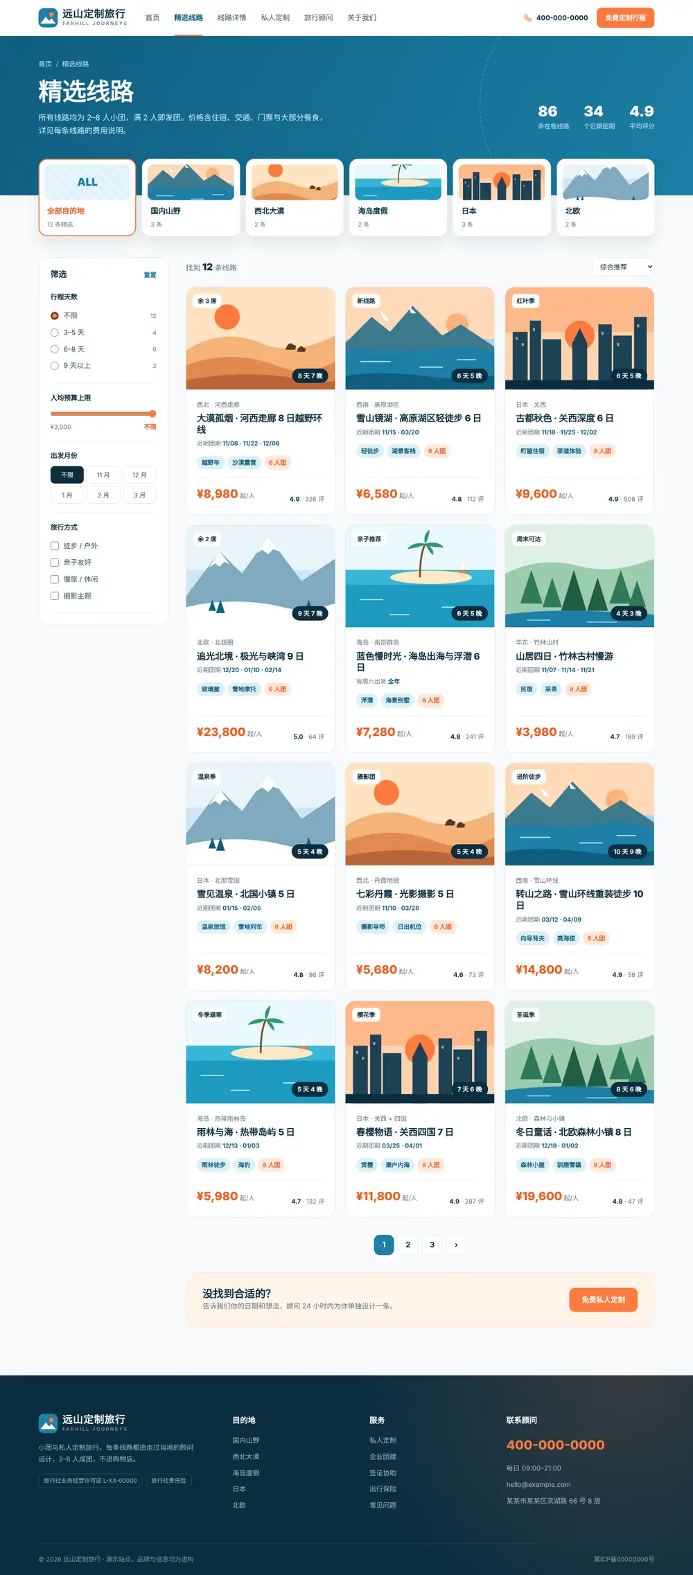This screenshot has height=1575, width=693.
Task: Choose the 6–8 天 duration option
Action: [55, 349]
